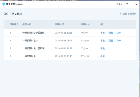Screen dimensions: 140x97
Task: Click the time 2020-03-18 08:05
Action: (63, 41)
